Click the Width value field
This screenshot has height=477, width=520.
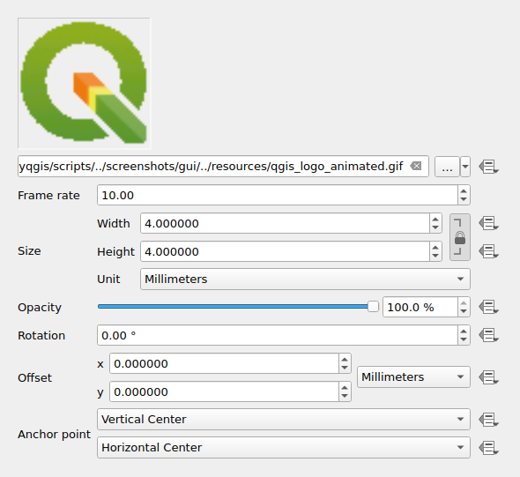coord(285,223)
